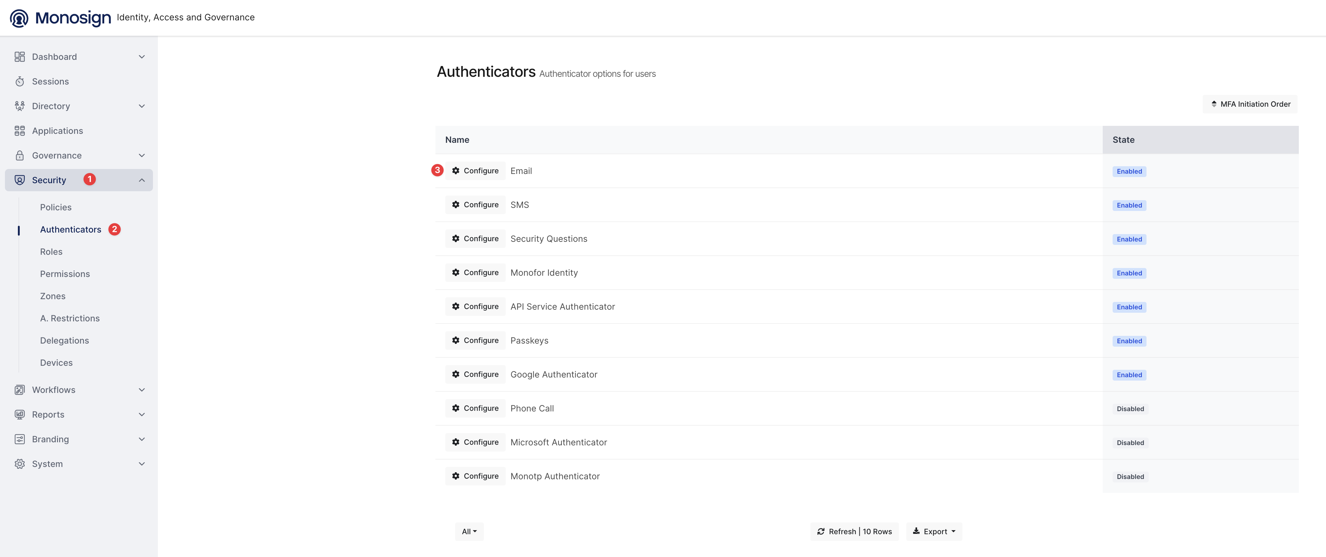This screenshot has width=1326, height=557.
Task: Click the Branding sidebar icon
Action: (x=19, y=439)
